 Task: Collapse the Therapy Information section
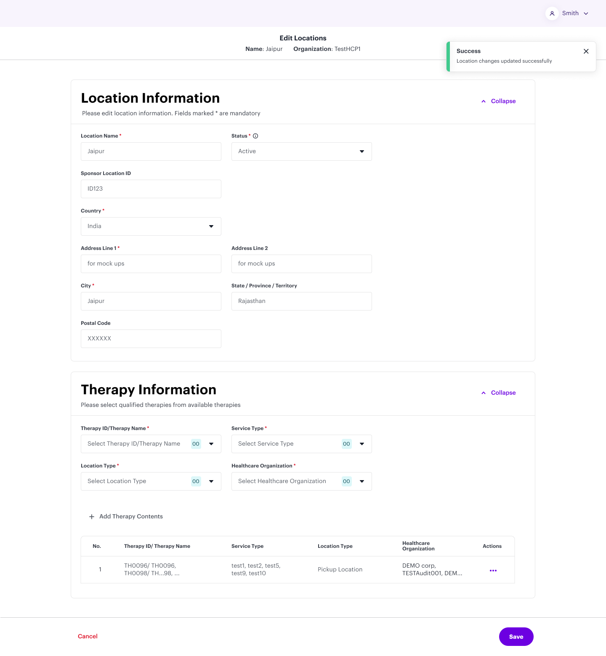point(503,393)
